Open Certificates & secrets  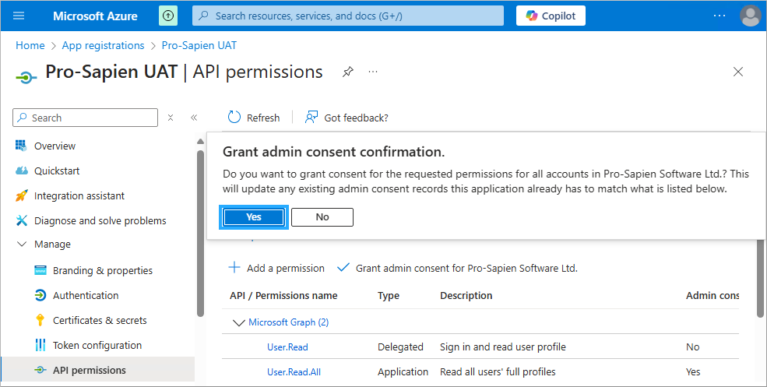100,321
